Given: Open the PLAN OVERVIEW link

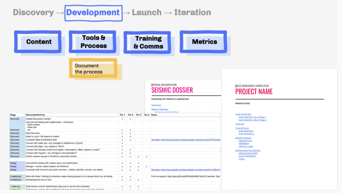Looking at the screenshot, I should point(243,114).
